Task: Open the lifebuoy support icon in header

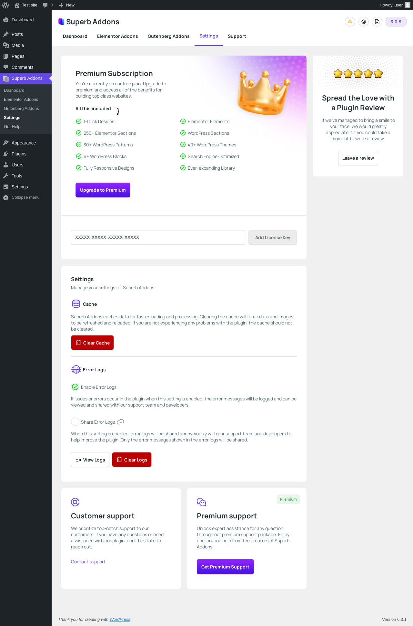Action: pyautogui.click(x=364, y=22)
